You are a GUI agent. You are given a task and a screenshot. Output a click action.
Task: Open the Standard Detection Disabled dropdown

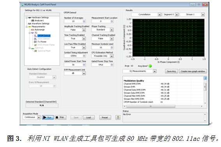54,77
